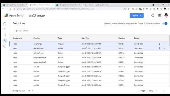Open the Google apps grid icon

tap(159, 15)
